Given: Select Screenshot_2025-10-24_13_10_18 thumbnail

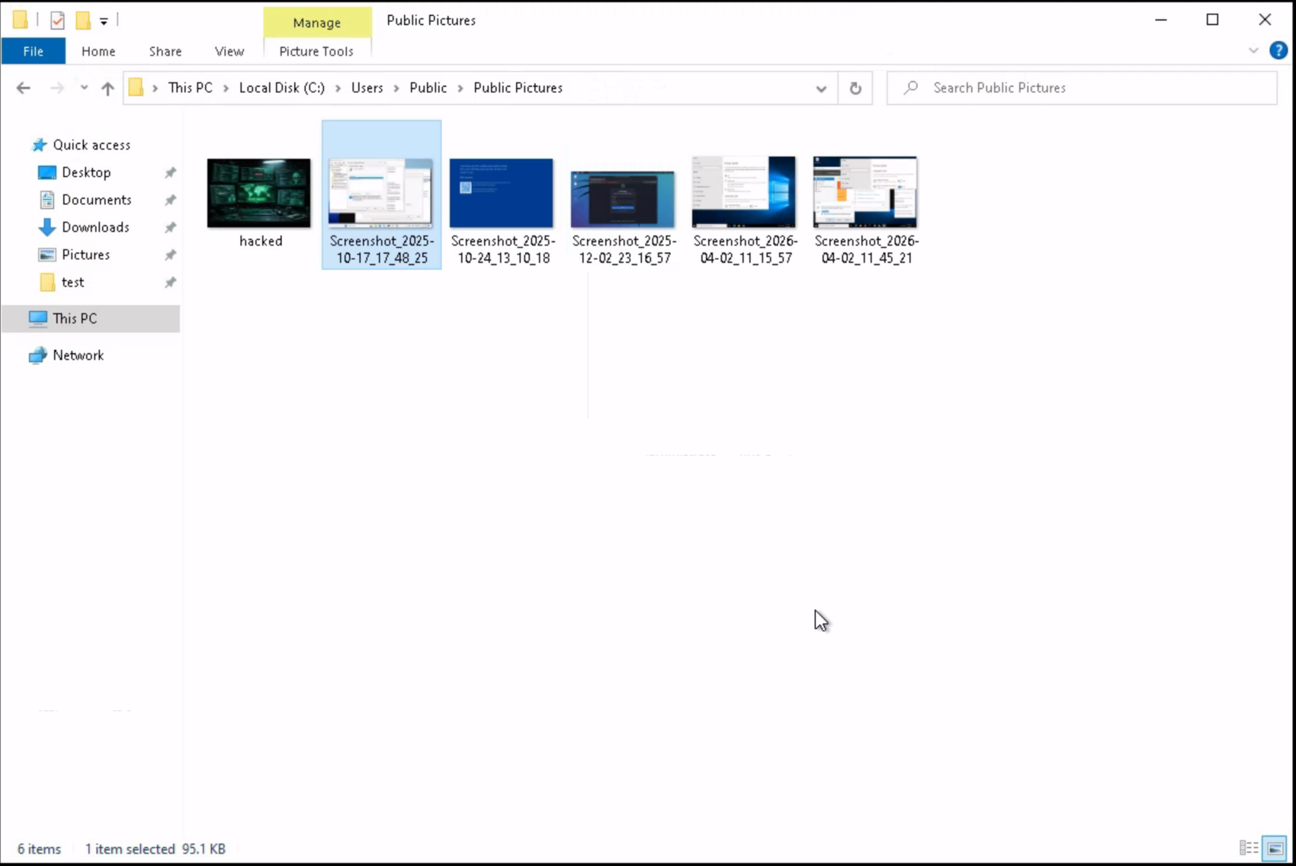Looking at the screenshot, I should tap(501, 193).
